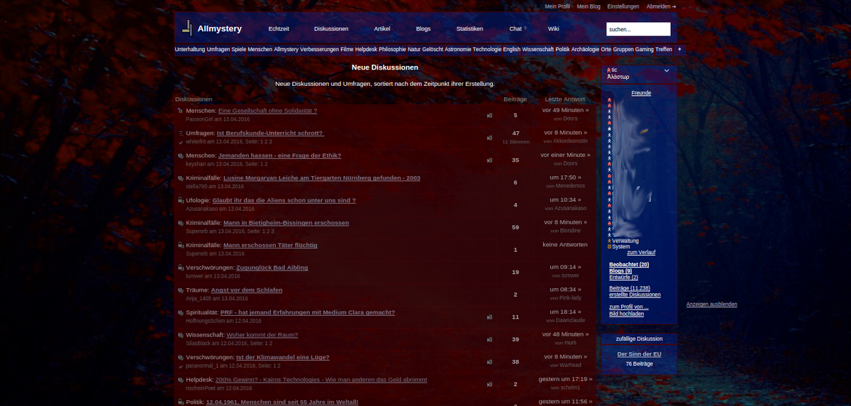Open 'Lusine Margaryan Leiche am Tiergarten' discussion
Viewport: 851px width, 406px height.
[322, 178]
